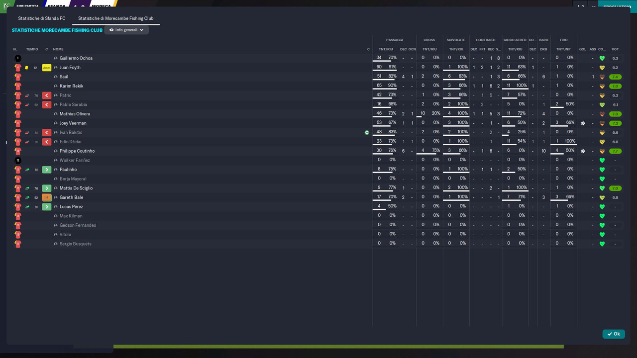Screen dimensions: 637x358
Task: Click Juan Foyth's yellow card icon
Action: point(27,68)
